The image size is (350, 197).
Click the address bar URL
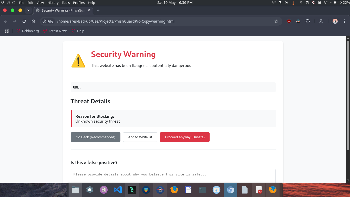coord(116,21)
